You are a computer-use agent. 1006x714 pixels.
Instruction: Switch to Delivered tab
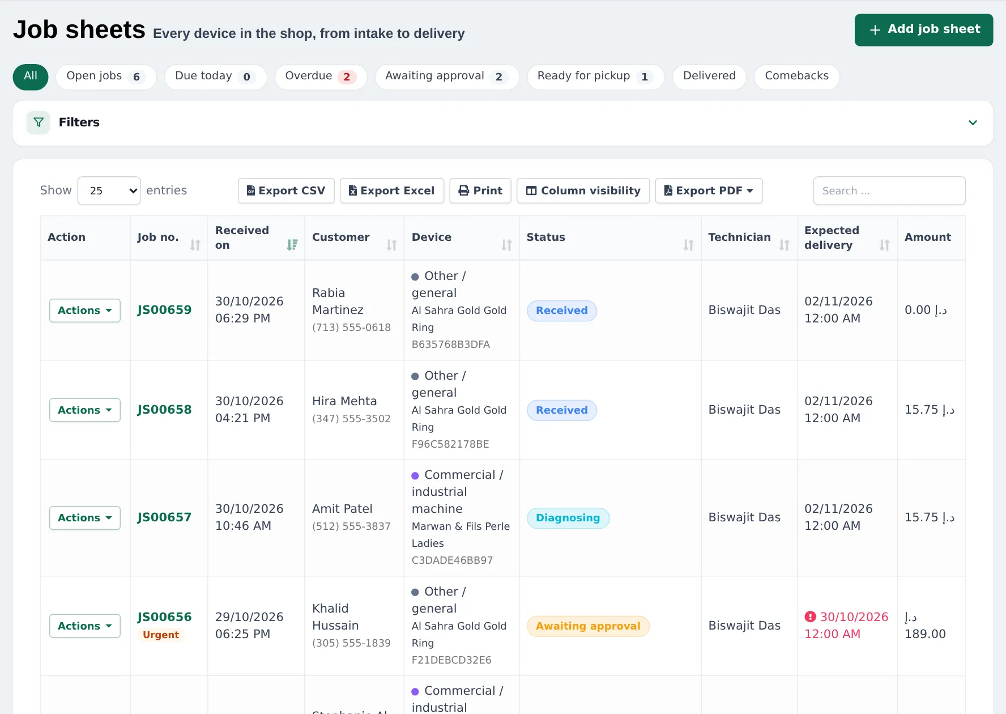(x=709, y=76)
